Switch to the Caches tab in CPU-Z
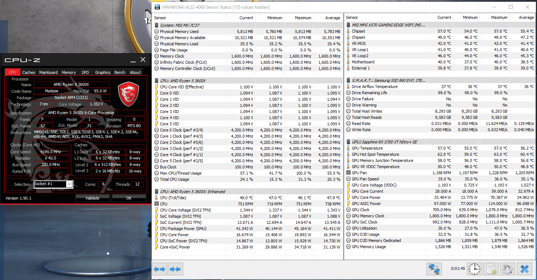The image size is (537, 280). (x=29, y=72)
